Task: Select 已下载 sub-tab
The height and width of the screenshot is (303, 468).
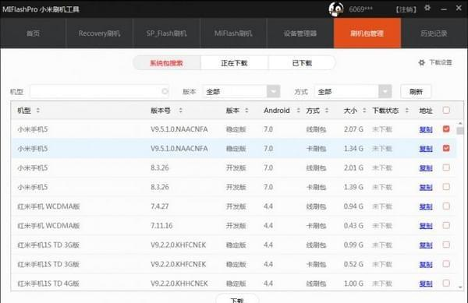Action: click(x=302, y=63)
